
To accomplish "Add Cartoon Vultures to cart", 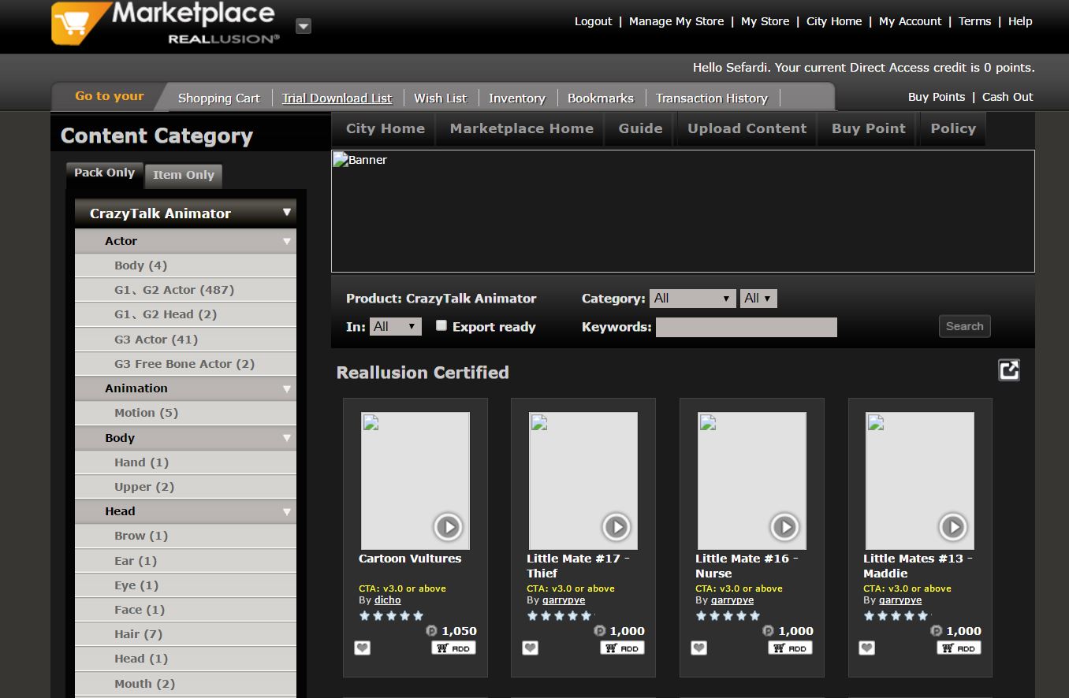I will [x=454, y=648].
